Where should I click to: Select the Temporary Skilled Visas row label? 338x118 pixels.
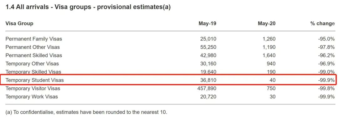[x=33, y=72]
